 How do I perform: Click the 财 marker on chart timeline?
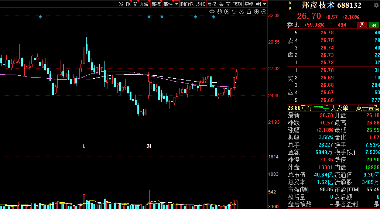point(149,146)
